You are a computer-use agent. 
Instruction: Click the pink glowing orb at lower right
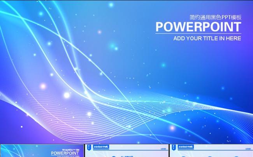172,128
